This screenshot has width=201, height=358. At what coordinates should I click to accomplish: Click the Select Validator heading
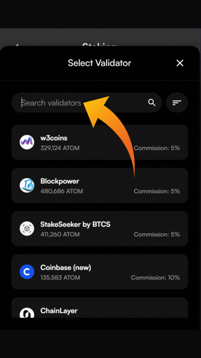pos(100,63)
